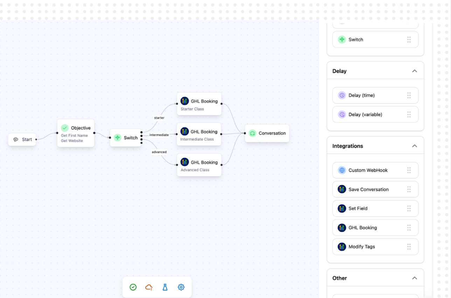Grab the drag handle on sidebar GHL Booking
The width and height of the screenshot is (451, 298).
click(409, 228)
